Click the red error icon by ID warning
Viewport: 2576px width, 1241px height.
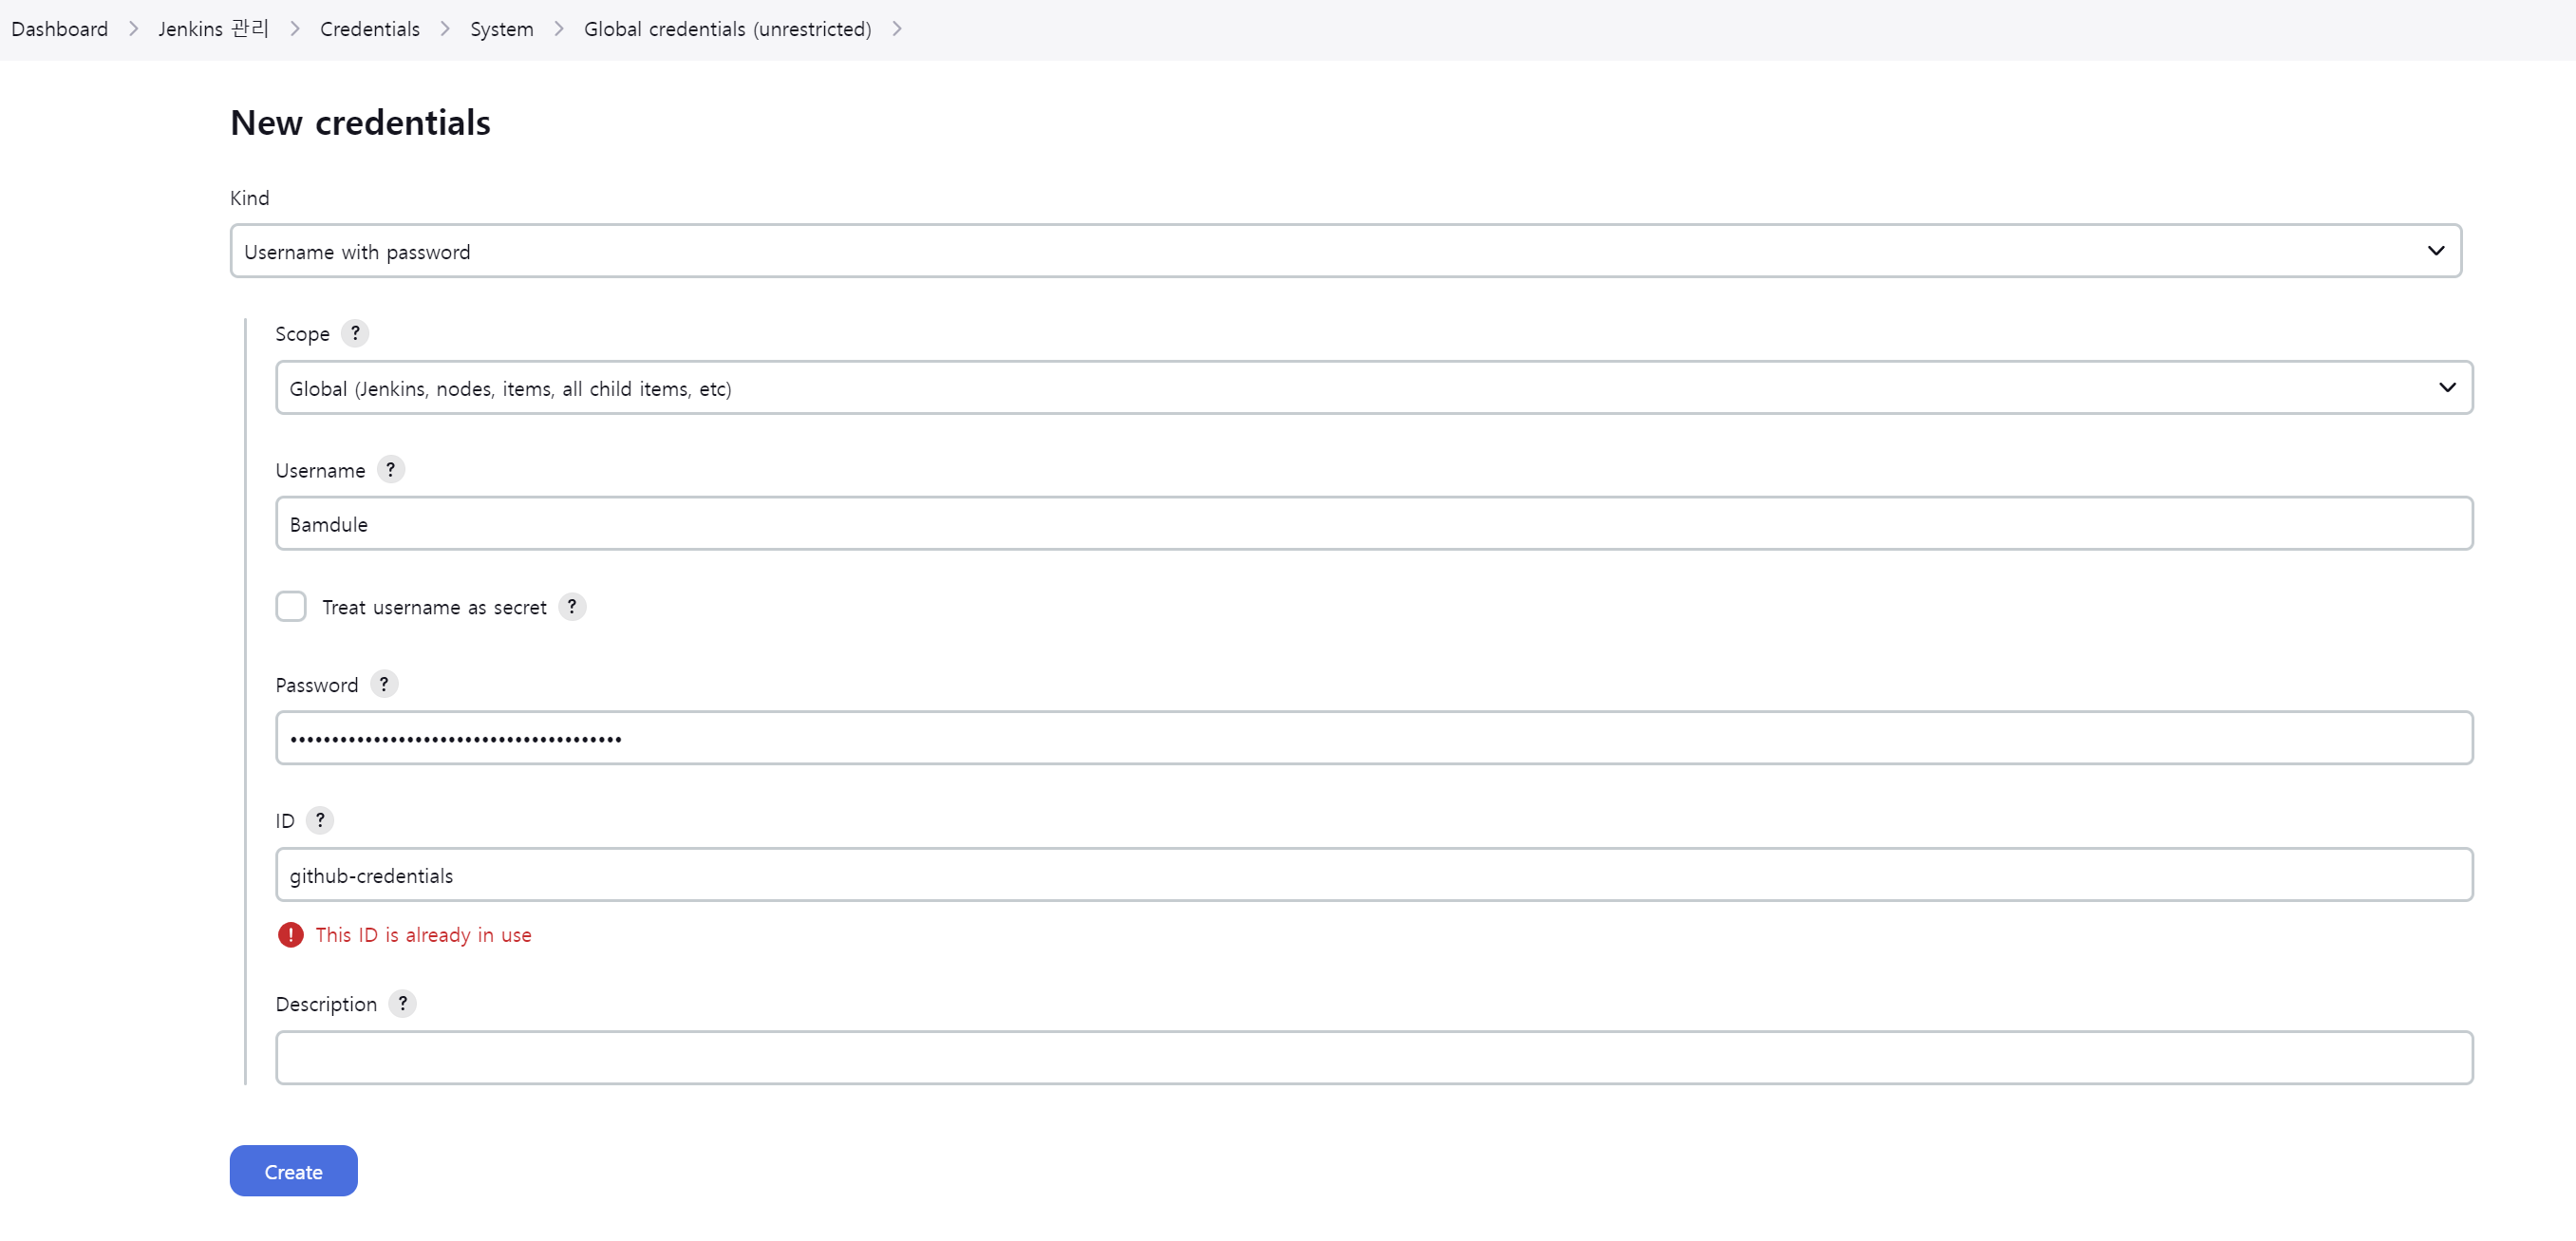(x=290, y=934)
